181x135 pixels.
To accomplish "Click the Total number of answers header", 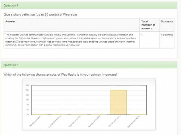I will pyautogui.click(x=150, y=25).
